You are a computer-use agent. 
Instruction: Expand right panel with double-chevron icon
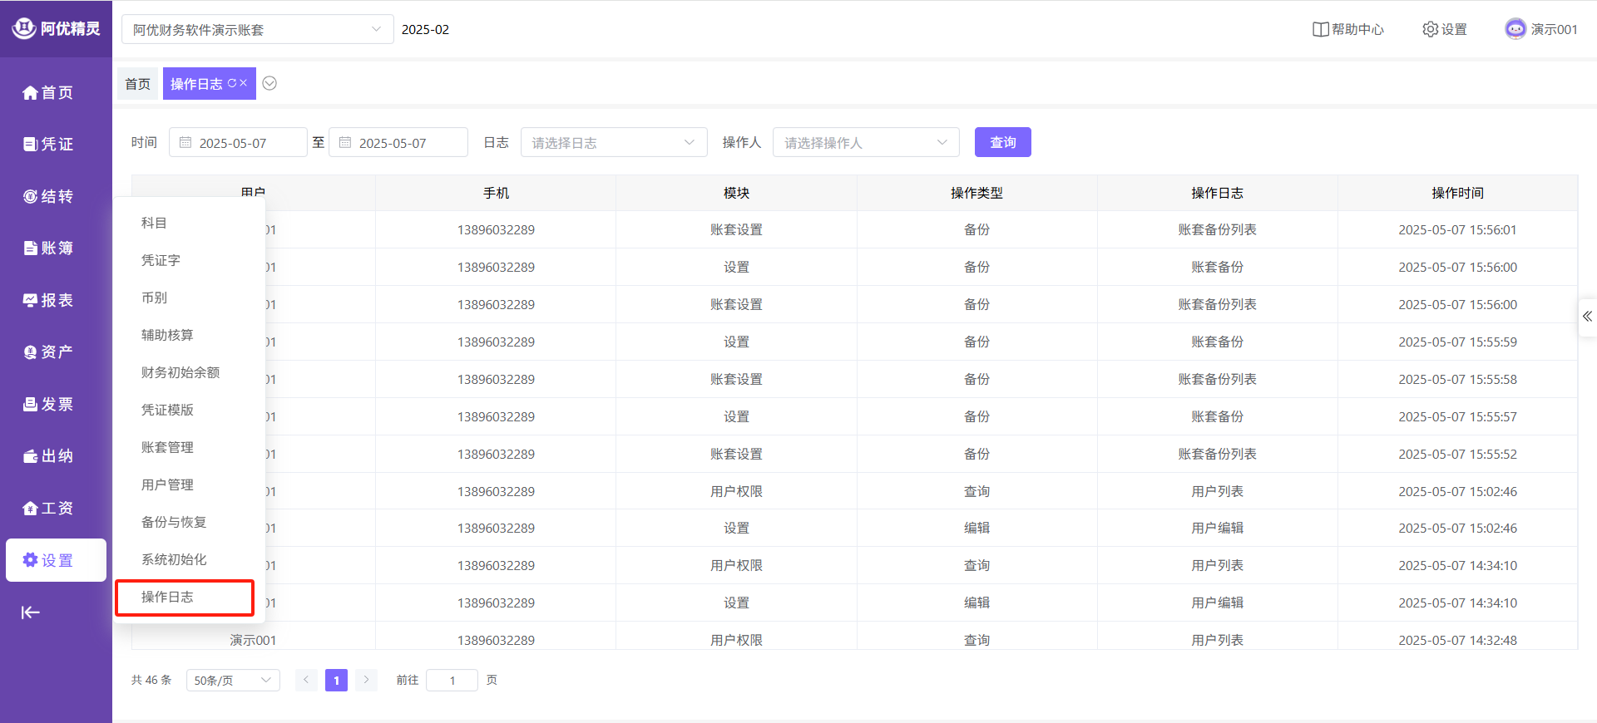1587,317
